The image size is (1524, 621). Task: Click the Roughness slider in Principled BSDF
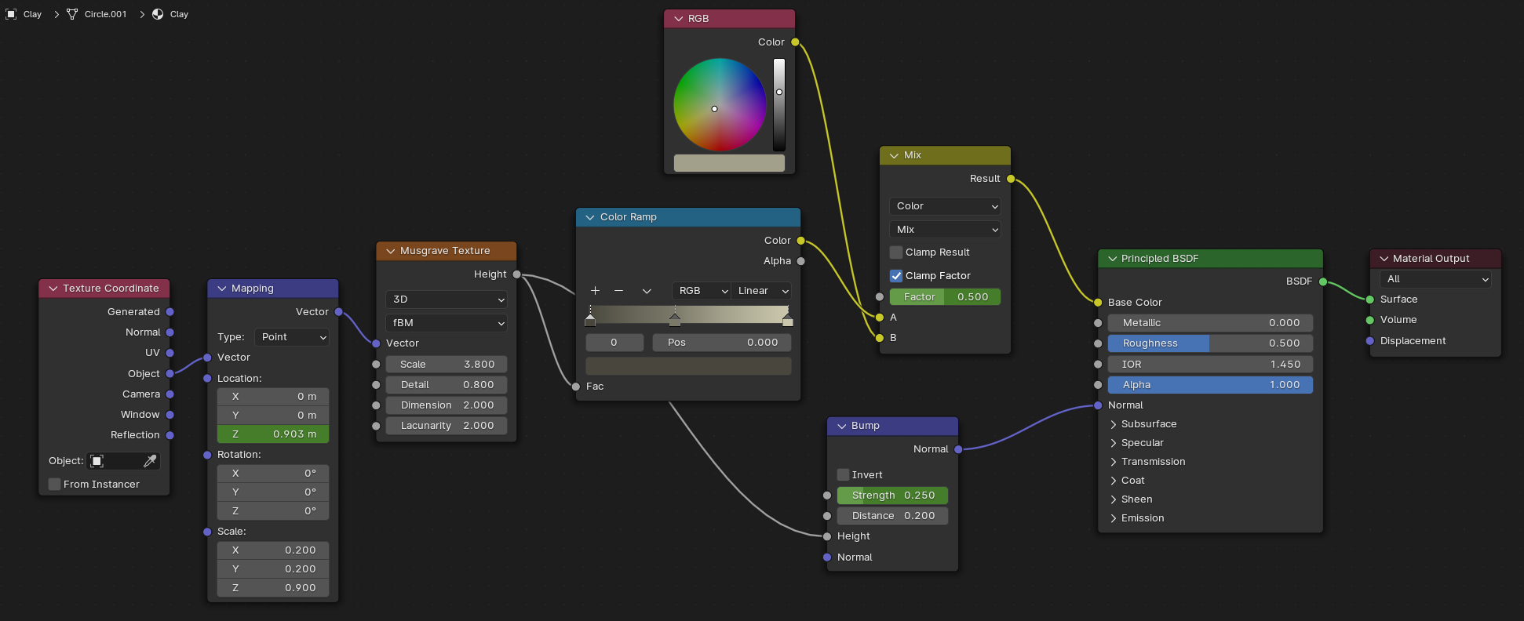coord(1210,343)
